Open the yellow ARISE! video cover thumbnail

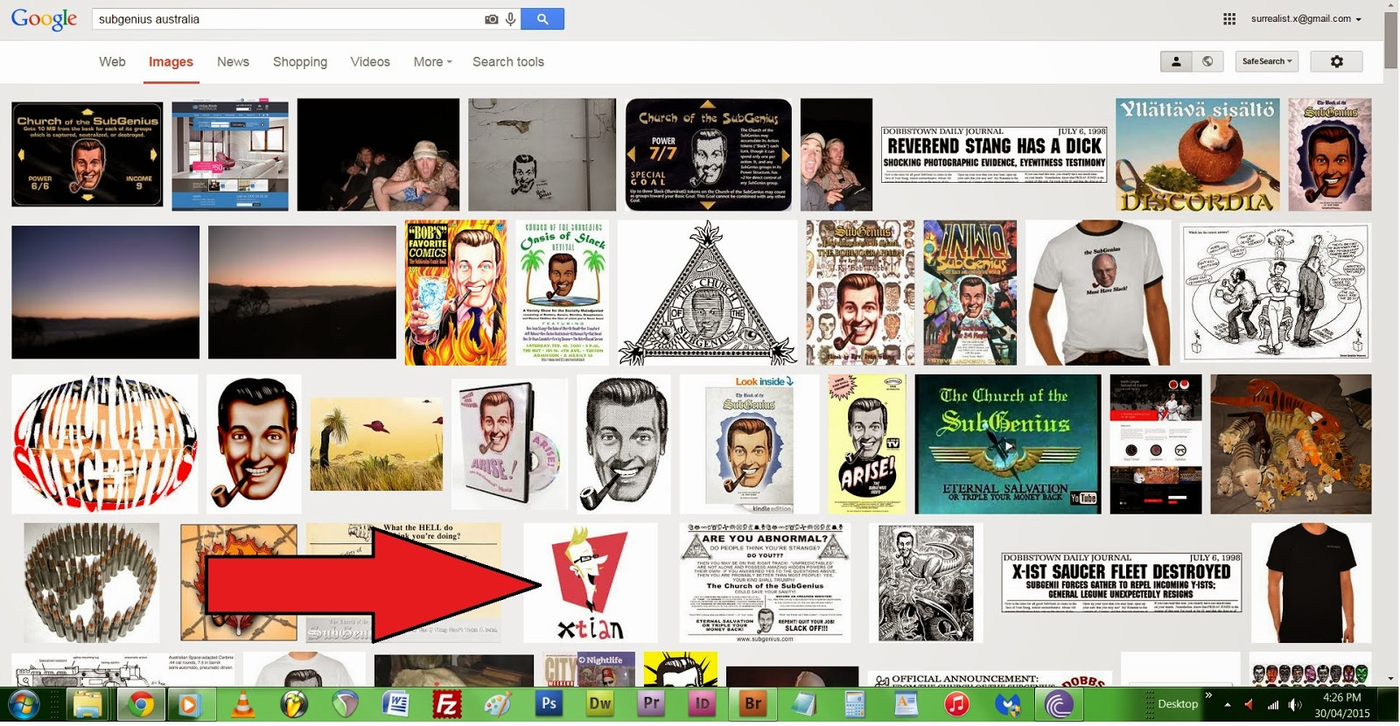pos(867,444)
